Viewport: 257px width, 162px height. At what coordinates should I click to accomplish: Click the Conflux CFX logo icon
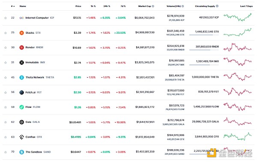click(22, 137)
